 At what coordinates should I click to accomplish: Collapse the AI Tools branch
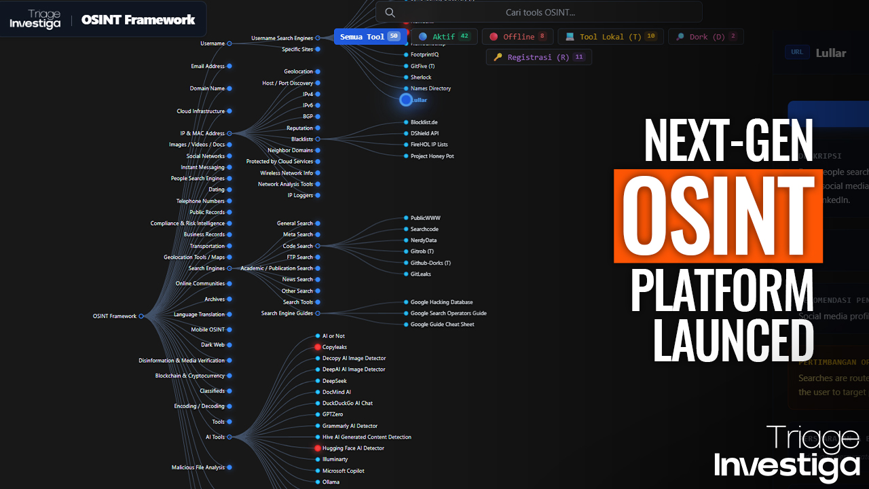[x=229, y=437]
